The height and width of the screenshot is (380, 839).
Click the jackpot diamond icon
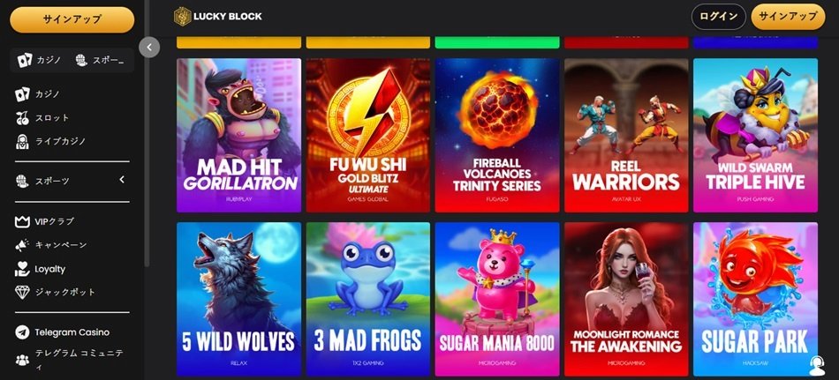tap(22, 293)
